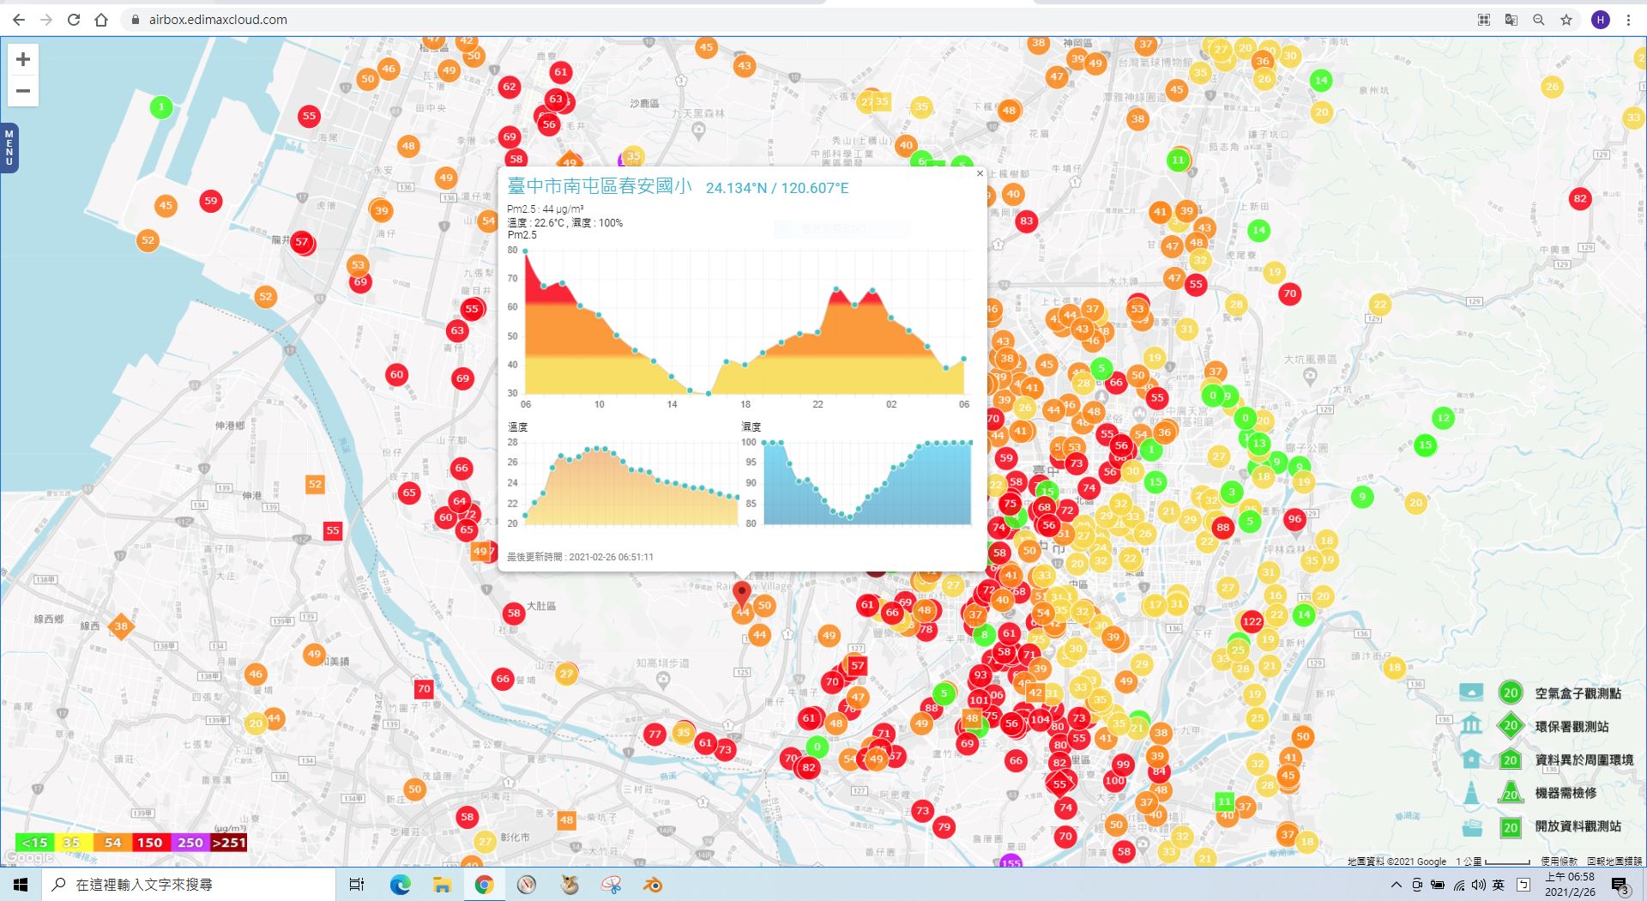The image size is (1647, 901).
Task: Open the 回報地圖錯誤 report link
Action: (x=1614, y=861)
